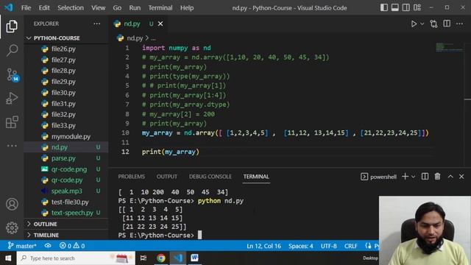Customize layout icon in title bar

[417, 7]
